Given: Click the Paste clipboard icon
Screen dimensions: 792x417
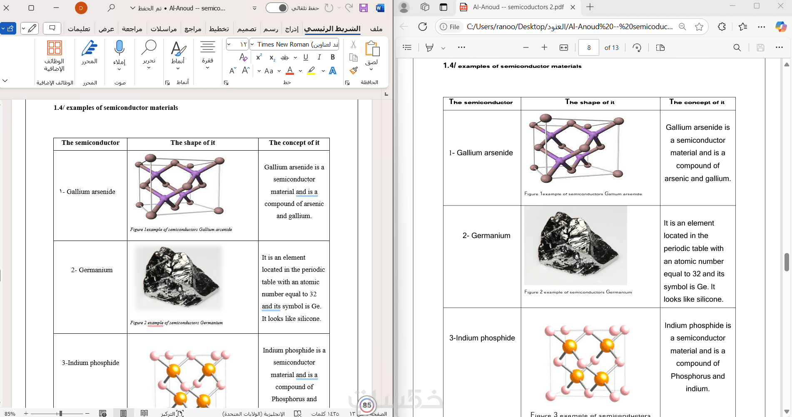Looking at the screenshot, I should pos(372,49).
